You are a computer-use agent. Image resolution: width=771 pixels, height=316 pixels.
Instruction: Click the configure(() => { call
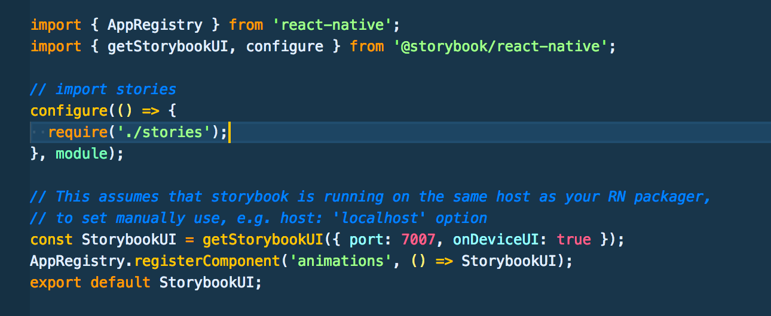coord(103,111)
